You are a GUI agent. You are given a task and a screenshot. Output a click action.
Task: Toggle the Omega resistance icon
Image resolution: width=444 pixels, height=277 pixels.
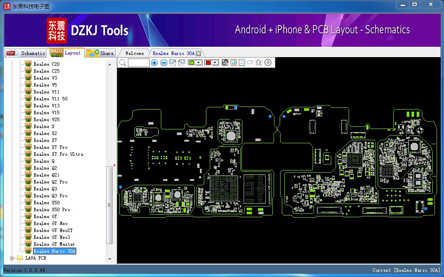point(259,62)
